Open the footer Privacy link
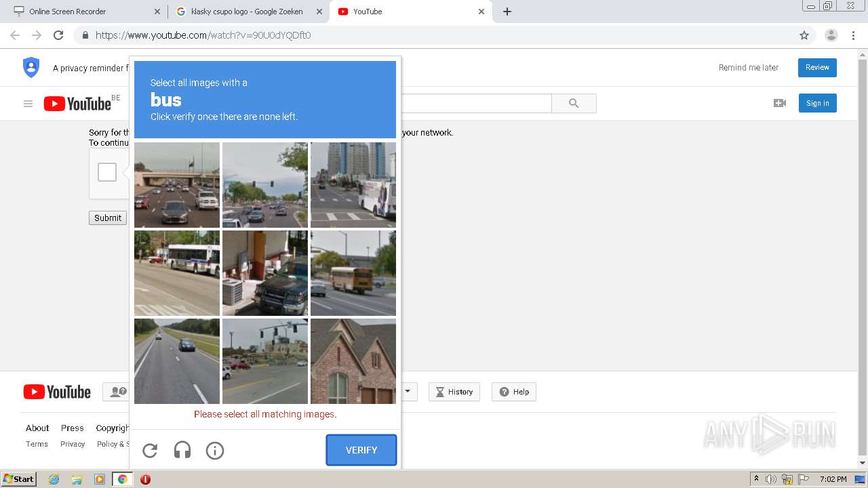Viewport: 868px width, 488px height. tap(73, 444)
